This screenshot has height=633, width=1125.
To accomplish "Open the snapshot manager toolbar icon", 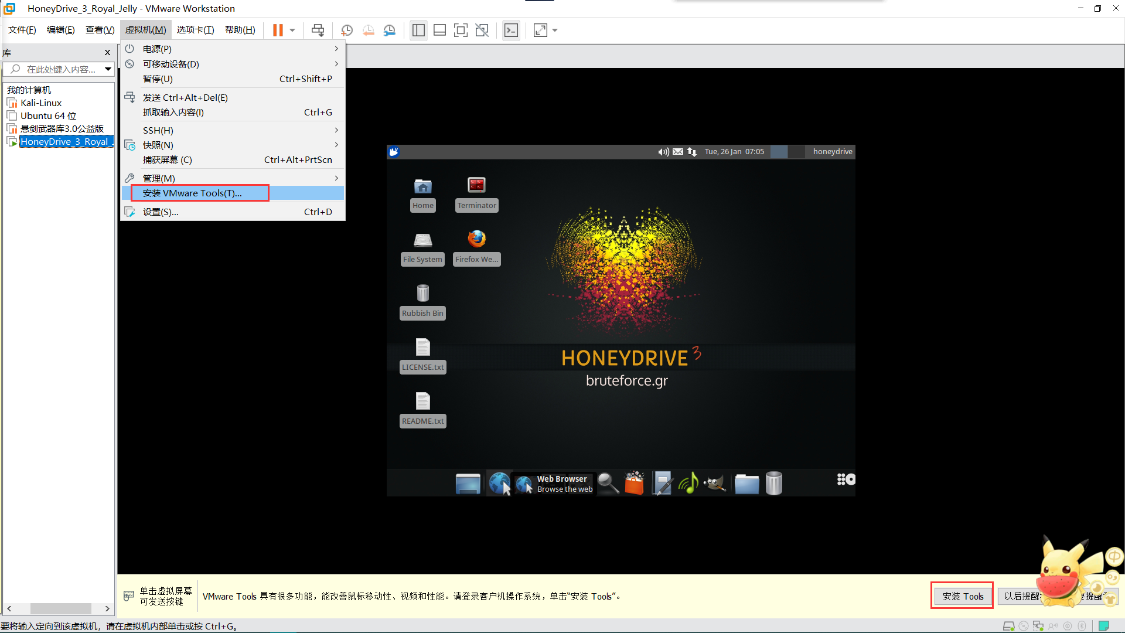I will click(390, 30).
